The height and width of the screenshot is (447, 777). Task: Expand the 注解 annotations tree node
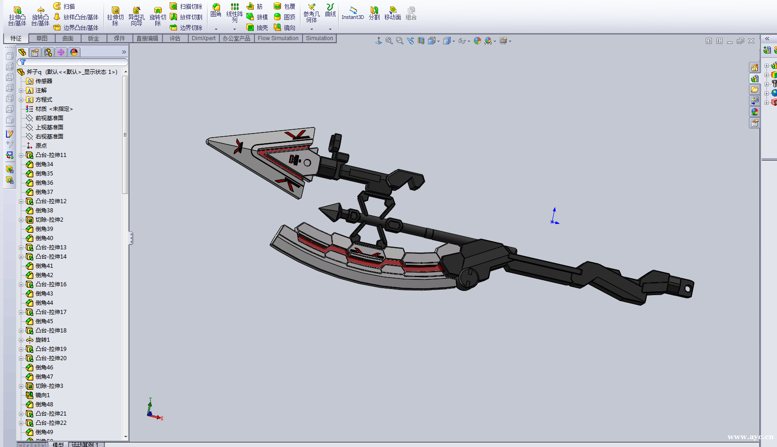(21, 91)
